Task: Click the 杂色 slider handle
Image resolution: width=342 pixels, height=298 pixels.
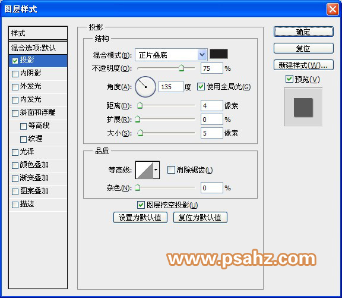Action: click(138, 188)
